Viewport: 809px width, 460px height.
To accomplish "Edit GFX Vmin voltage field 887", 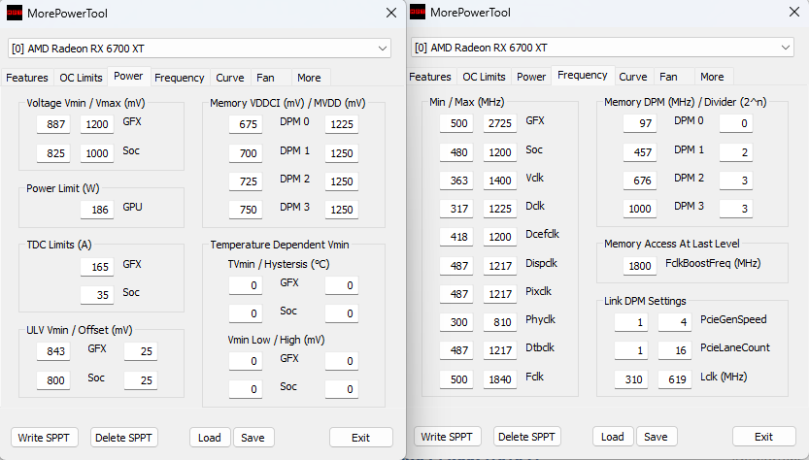I will click(53, 124).
